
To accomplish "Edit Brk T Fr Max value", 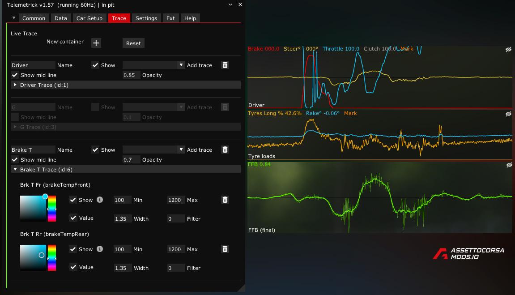I will click(x=176, y=200).
